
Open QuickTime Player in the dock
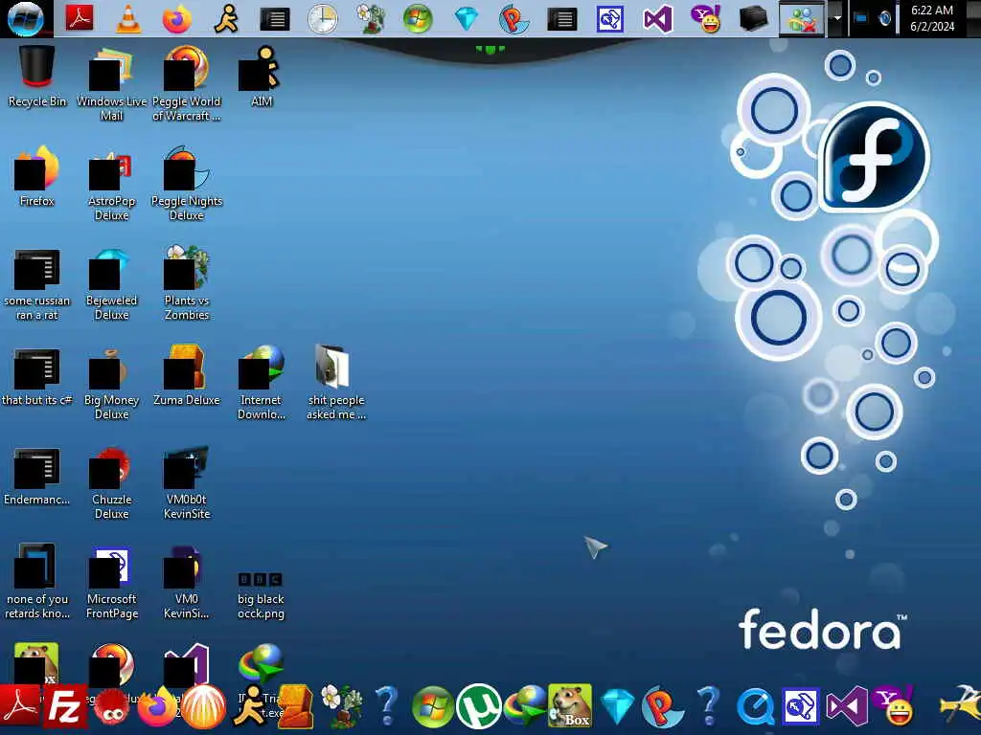(755, 707)
